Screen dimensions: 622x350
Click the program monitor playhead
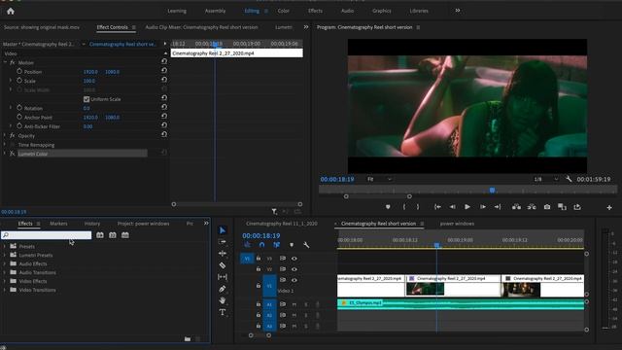coord(493,191)
